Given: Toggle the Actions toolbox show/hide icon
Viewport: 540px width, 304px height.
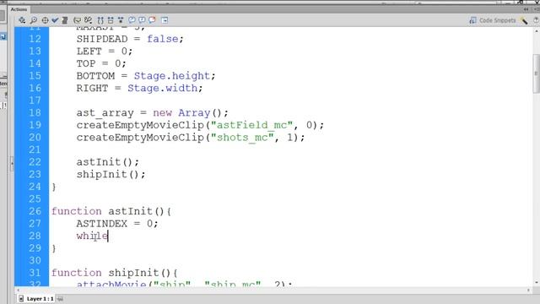Looking at the screenshot, I should (x=165, y=20).
